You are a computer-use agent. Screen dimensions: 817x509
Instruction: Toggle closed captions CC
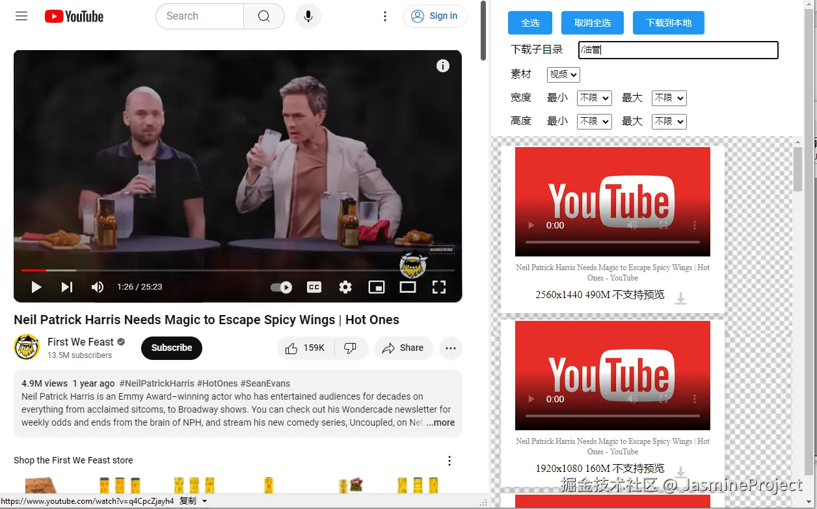314,287
